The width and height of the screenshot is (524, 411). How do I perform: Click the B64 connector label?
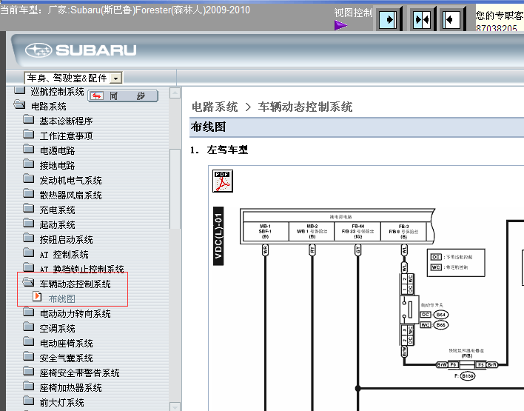[x=441, y=315]
